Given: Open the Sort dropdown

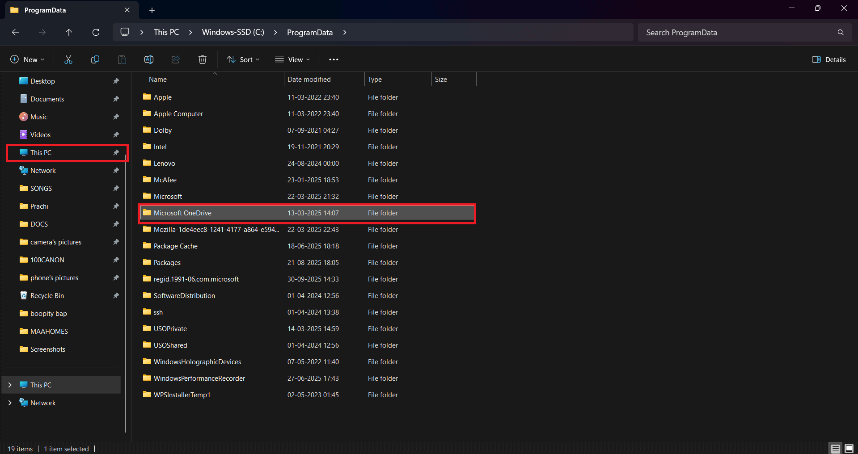Looking at the screenshot, I should point(243,59).
